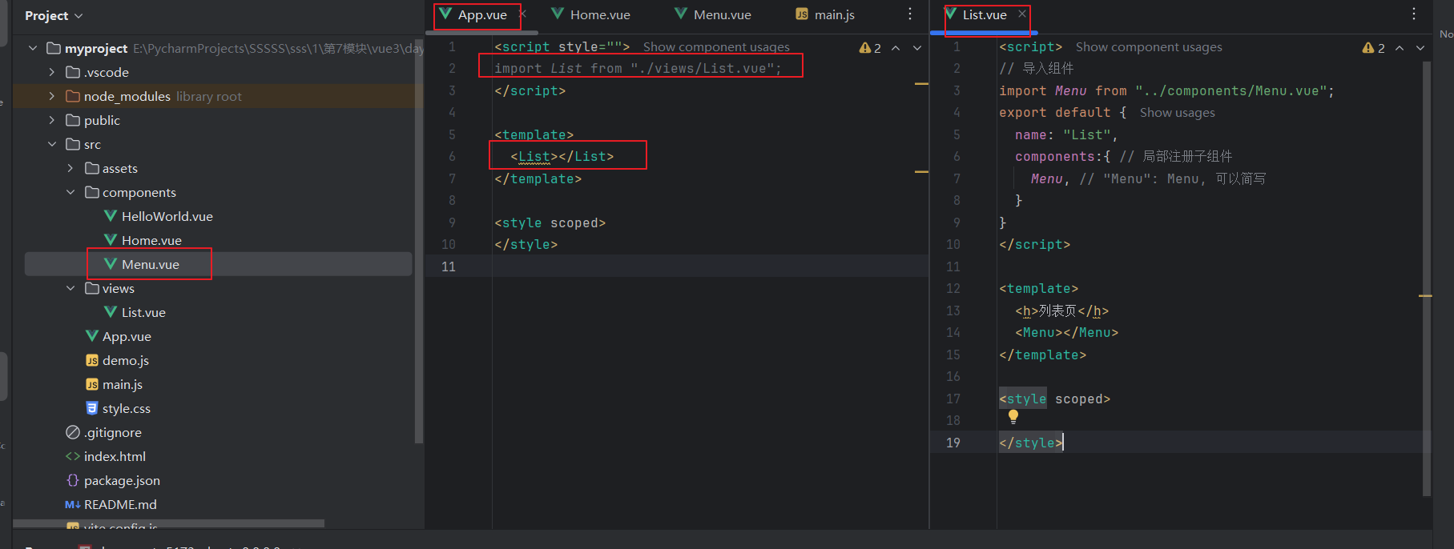Viewport: 1454px width, 549px height.
Task: Collapse the views folder
Action: pos(70,288)
